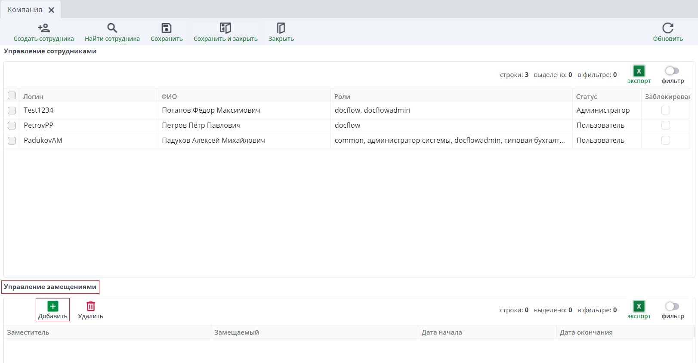Click the red Удалить trash icon
Viewport: 698px width, 363px height.
[91, 306]
